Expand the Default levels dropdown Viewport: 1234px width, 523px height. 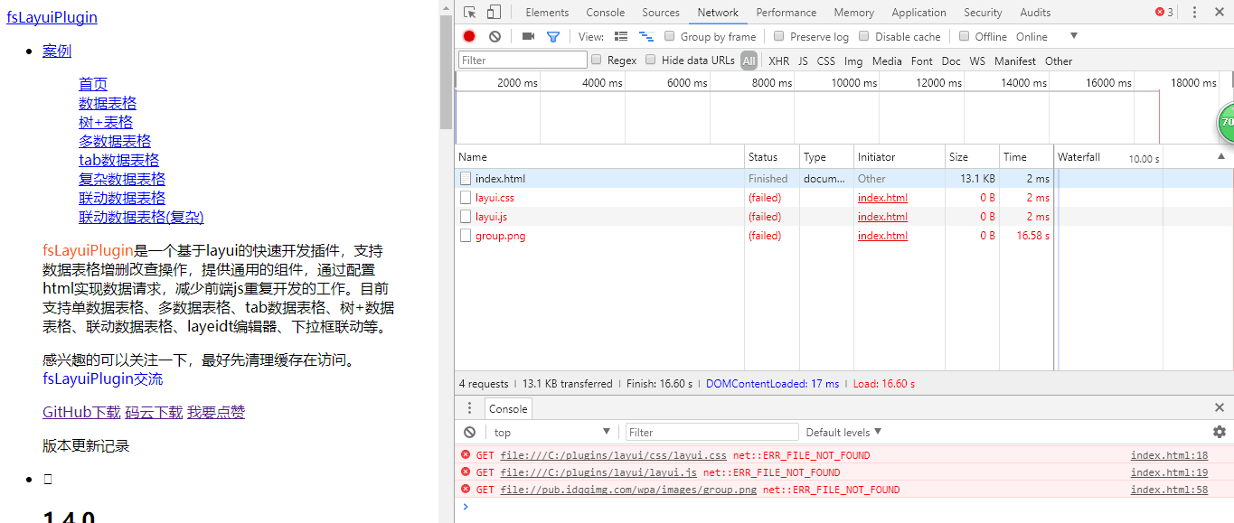[x=843, y=432]
